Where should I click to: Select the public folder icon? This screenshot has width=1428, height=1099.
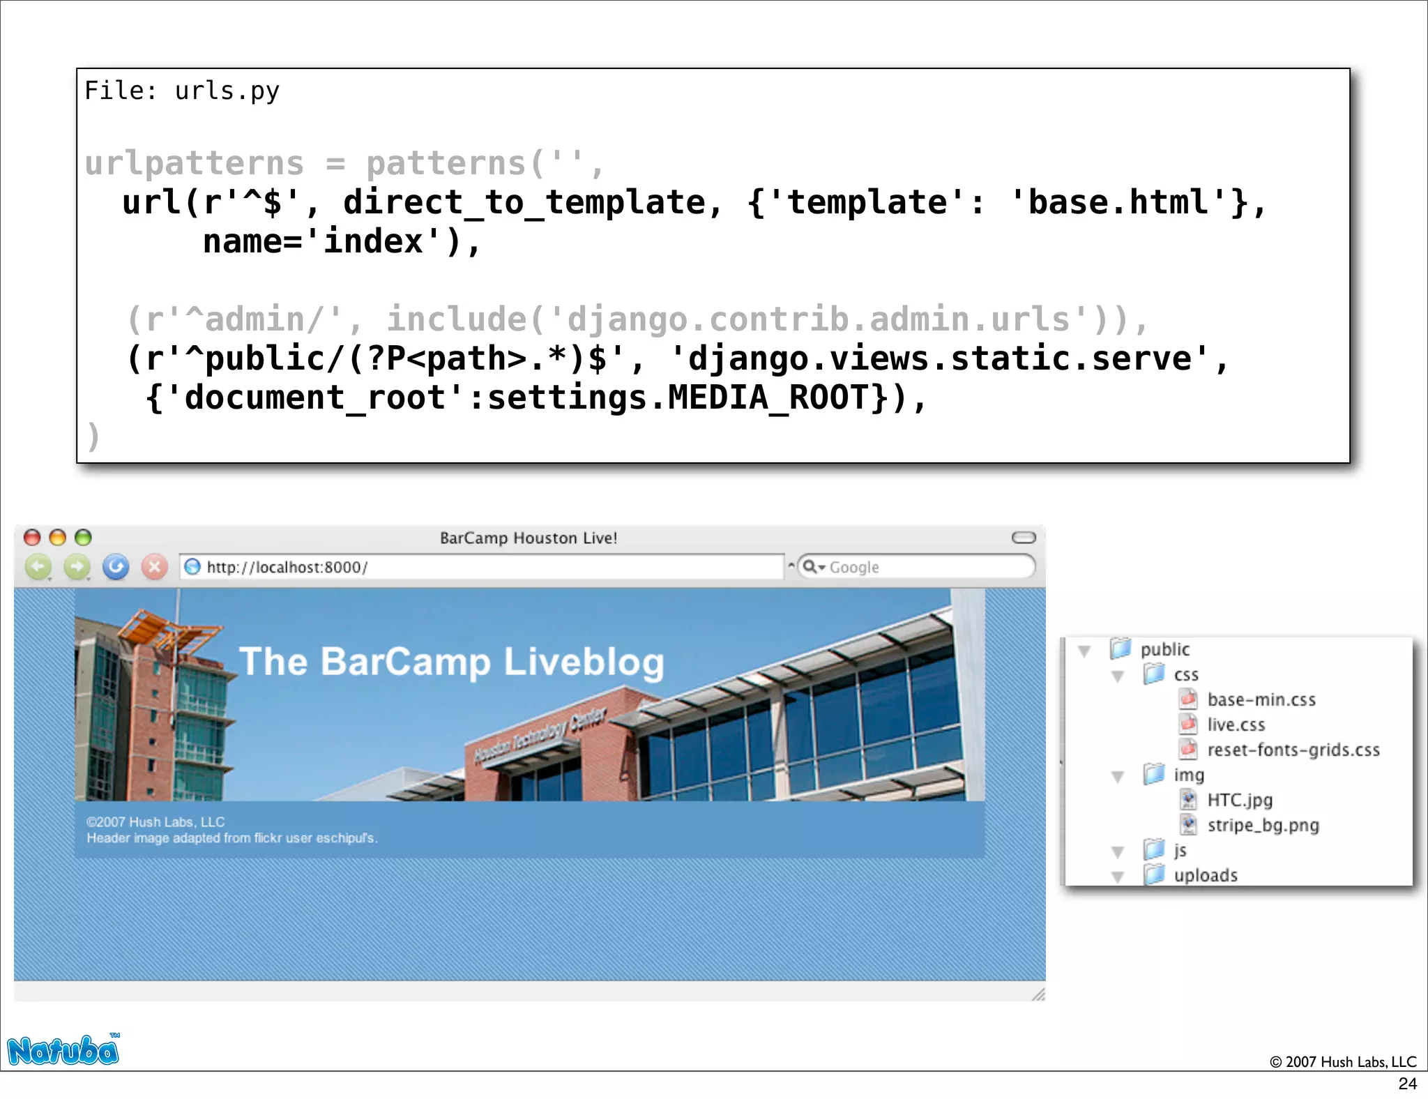[1121, 649]
